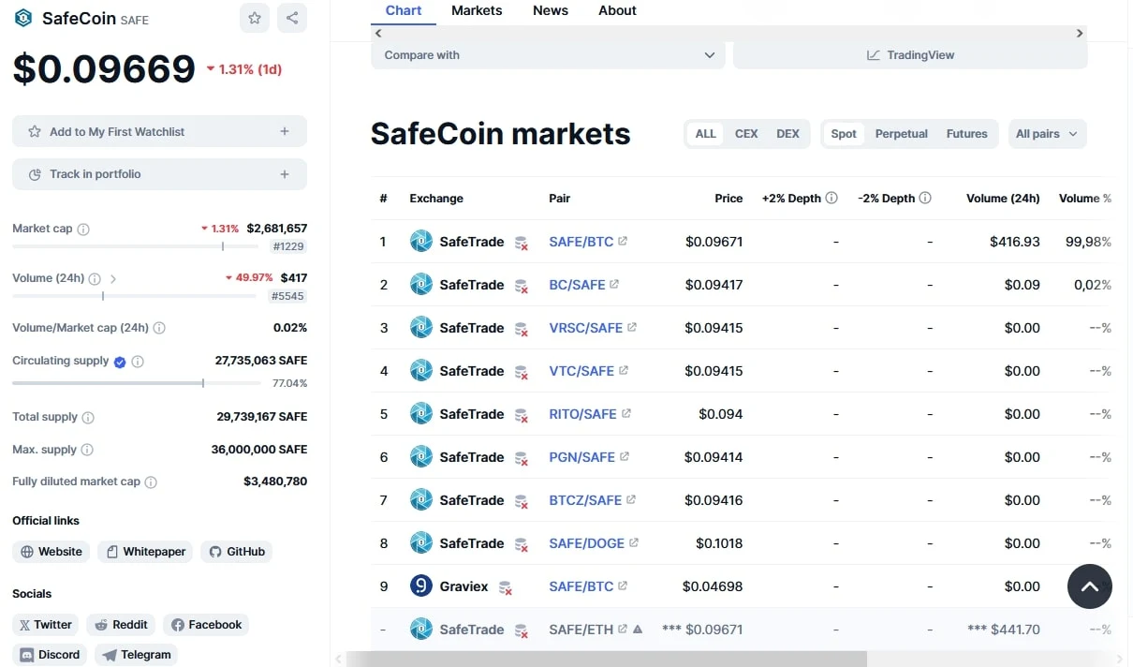Image resolution: width=1133 pixels, height=667 pixels.
Task: Open the Compare with dropdown
Action: click(549, 55)
